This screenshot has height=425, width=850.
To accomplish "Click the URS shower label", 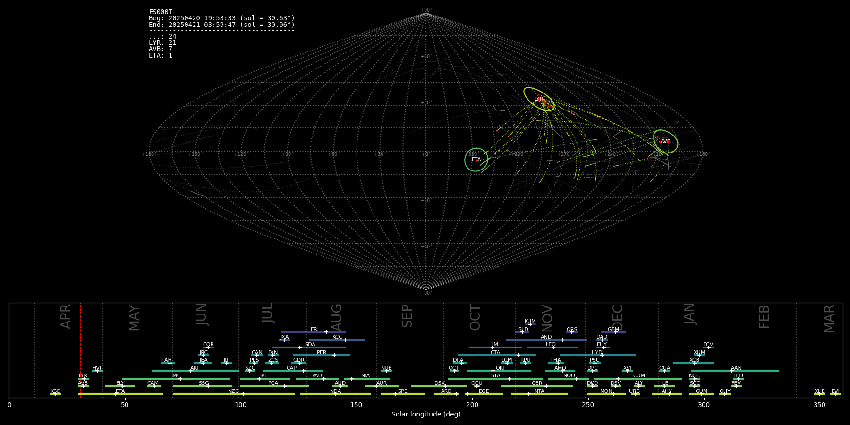I will tap(634, 391).
